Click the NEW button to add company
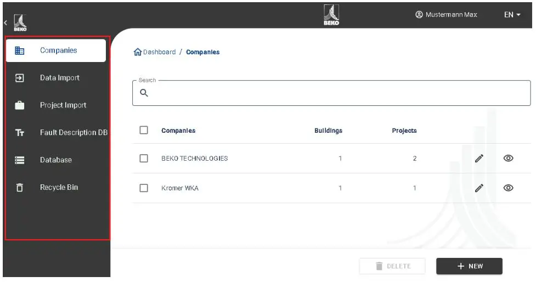 469,266
